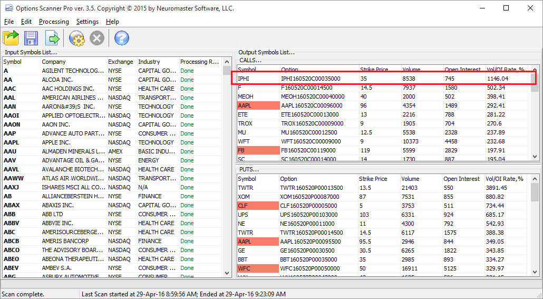543x299 pixels.
Task: Select AGILENT TECHNOLOG... company row
Action: [x=112, y=71]
